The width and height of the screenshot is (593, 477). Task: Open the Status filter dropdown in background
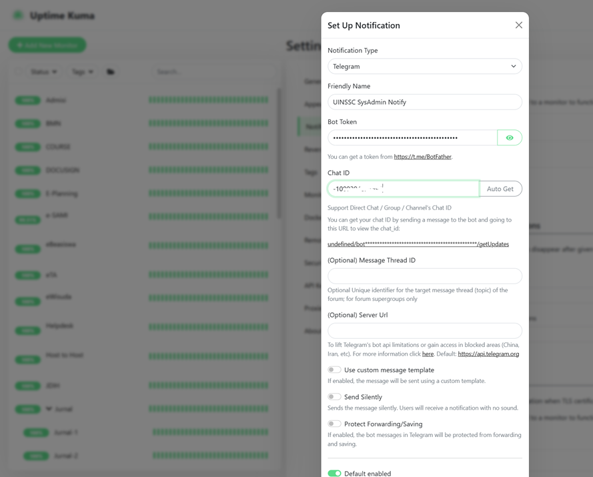(x=43, y=72)
